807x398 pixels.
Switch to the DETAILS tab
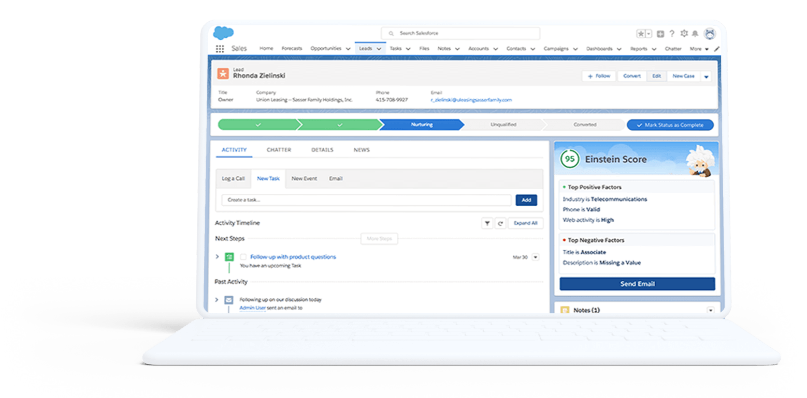point(322,150)
